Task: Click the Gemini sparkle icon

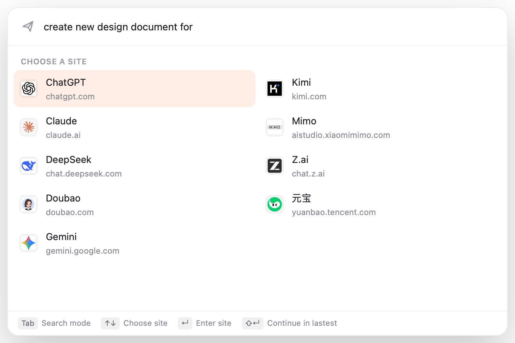Action: coord(29,243)
